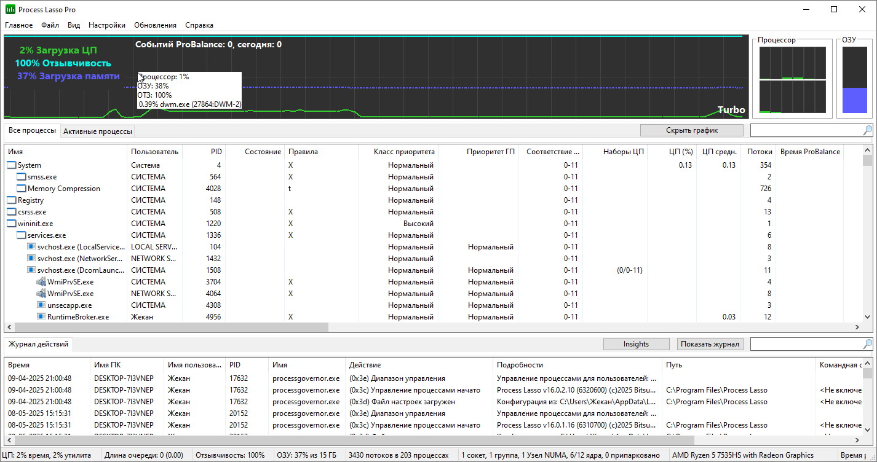Sort by the Пользователь column header
Image resolution: width=877 pixels, height=462 pixels.
coord(154,152)
